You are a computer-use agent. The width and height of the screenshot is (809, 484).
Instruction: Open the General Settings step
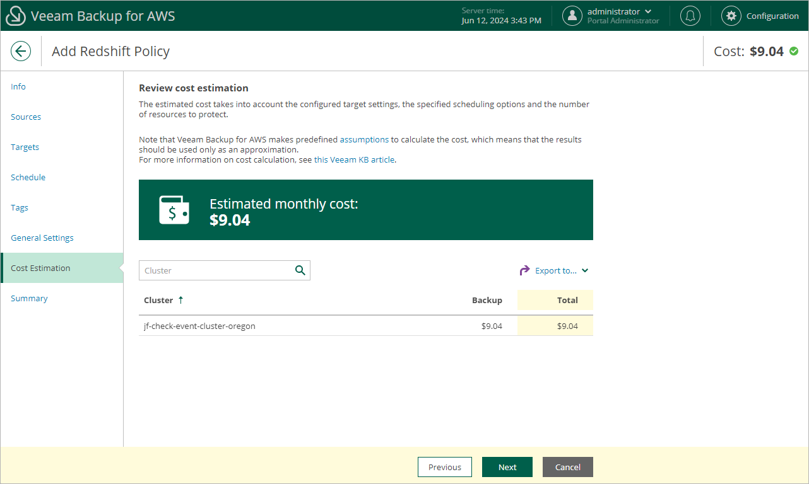click(x=42, y=238)
